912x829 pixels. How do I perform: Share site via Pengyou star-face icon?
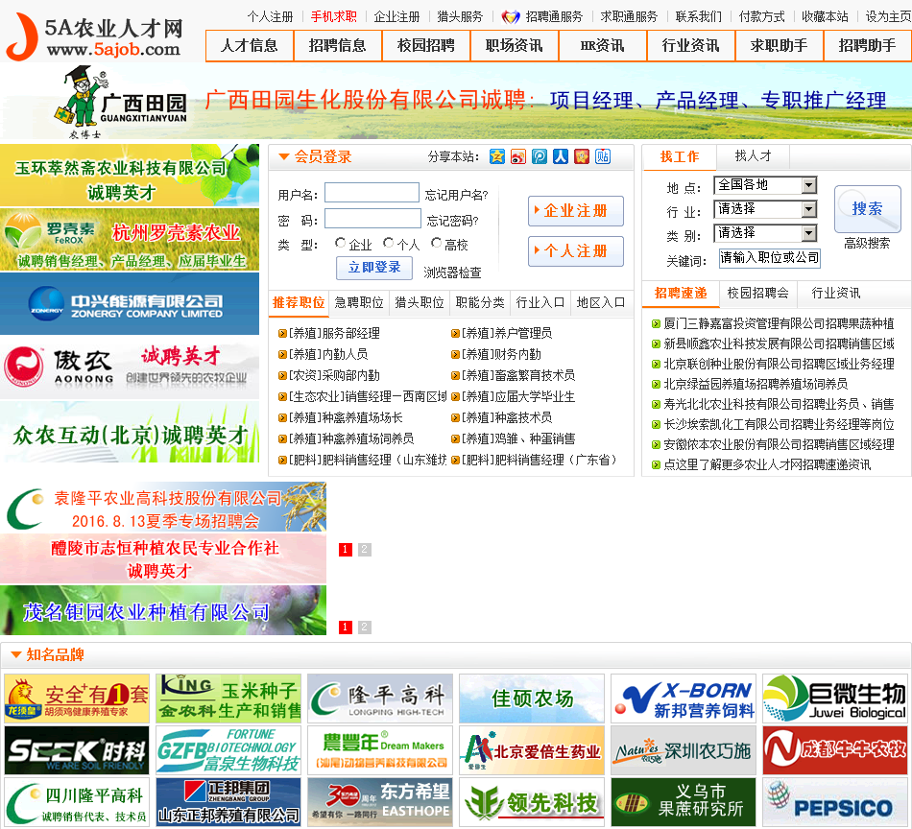(x=582, y=156)
